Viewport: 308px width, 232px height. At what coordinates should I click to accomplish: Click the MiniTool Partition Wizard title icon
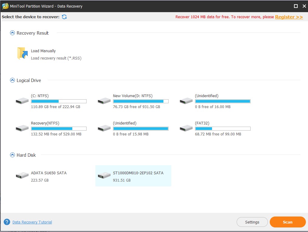coord(5,6)
